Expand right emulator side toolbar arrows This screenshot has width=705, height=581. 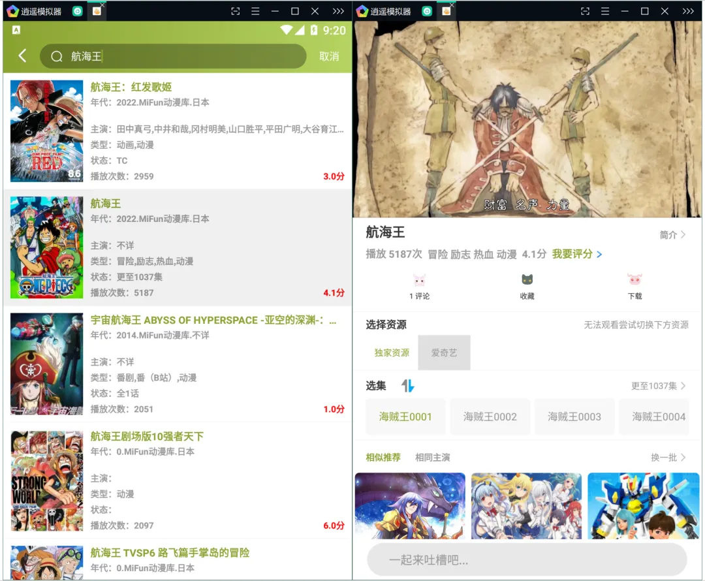(x=688, y=11)
